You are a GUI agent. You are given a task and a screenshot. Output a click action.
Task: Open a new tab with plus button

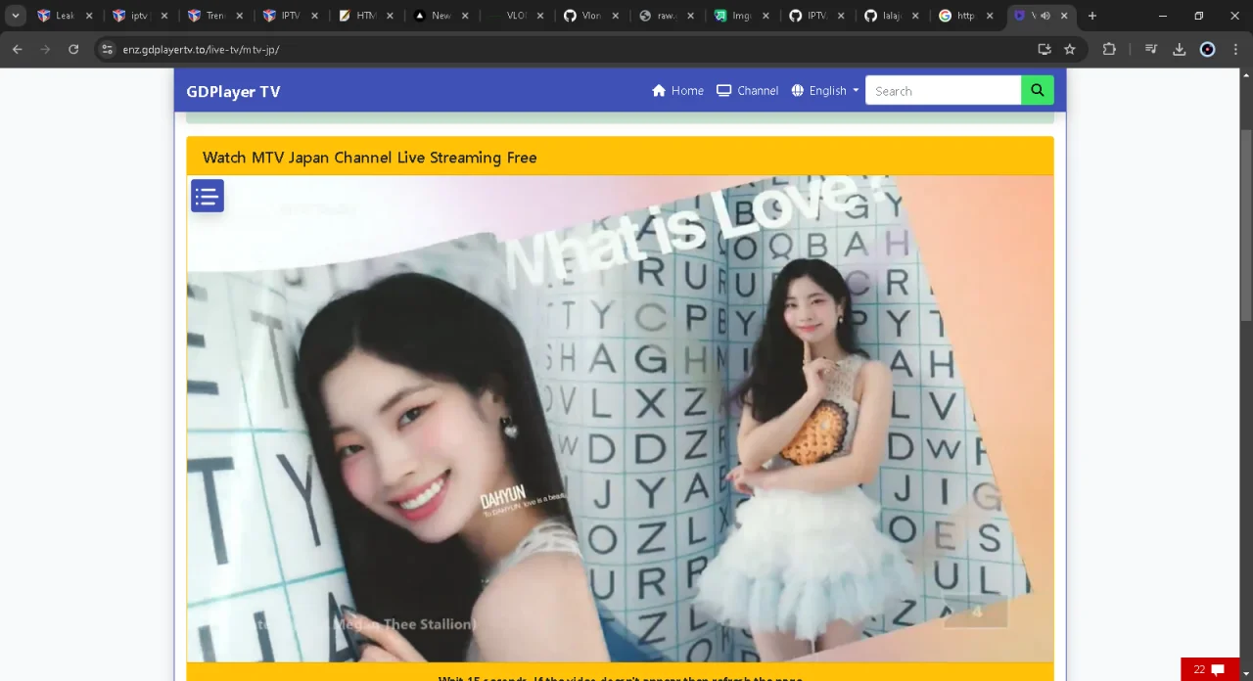pos(1092,16)
